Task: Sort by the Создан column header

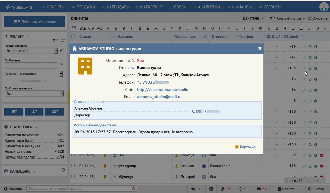Action: pos(85,36)
